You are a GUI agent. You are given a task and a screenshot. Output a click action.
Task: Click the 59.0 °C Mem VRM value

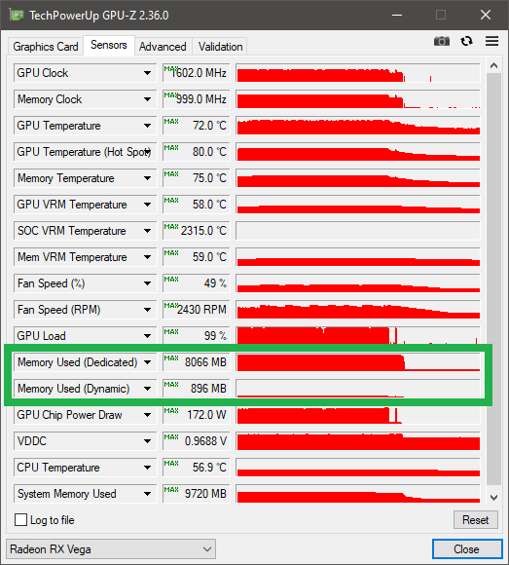coord(197,257)
